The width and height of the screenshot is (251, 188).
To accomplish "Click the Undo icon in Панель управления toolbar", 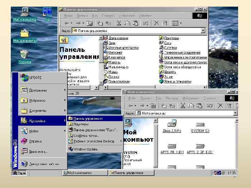I will coord(145,23).
